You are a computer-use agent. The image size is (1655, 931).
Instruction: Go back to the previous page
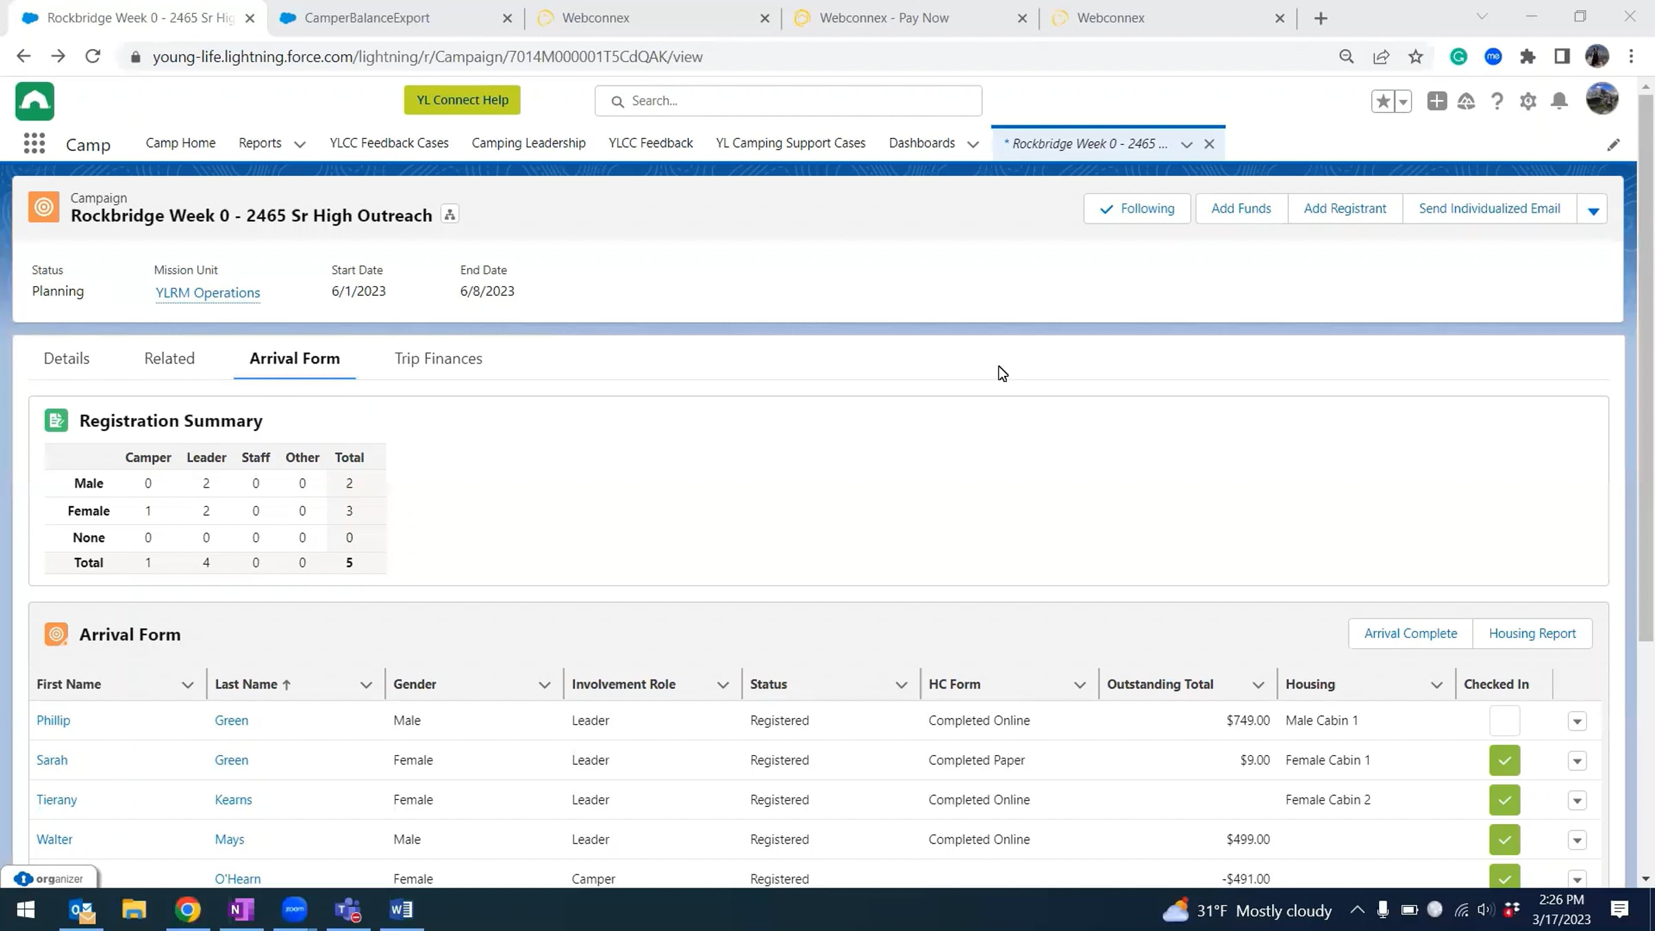(23, 57)
